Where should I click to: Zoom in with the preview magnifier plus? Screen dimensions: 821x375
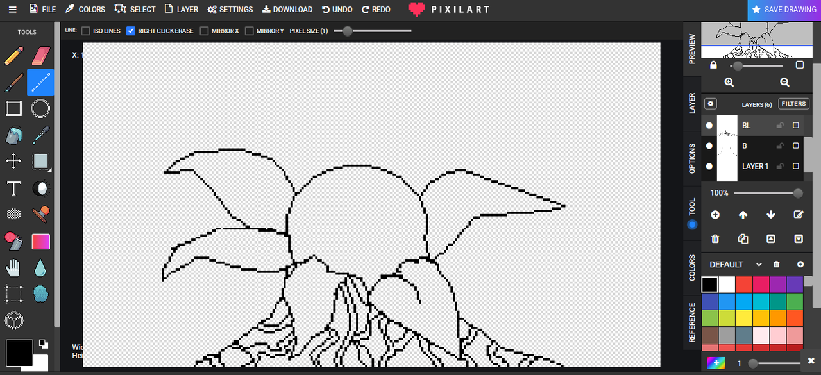[x=729, y=82]
